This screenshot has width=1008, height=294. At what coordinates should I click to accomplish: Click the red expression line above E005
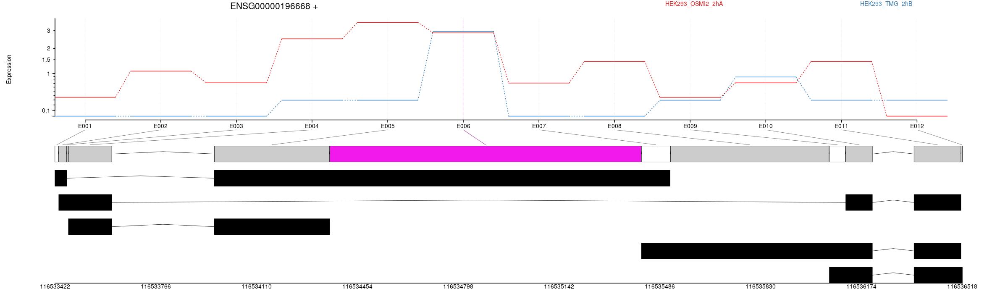pyautogui.click(x=388, y=22)
